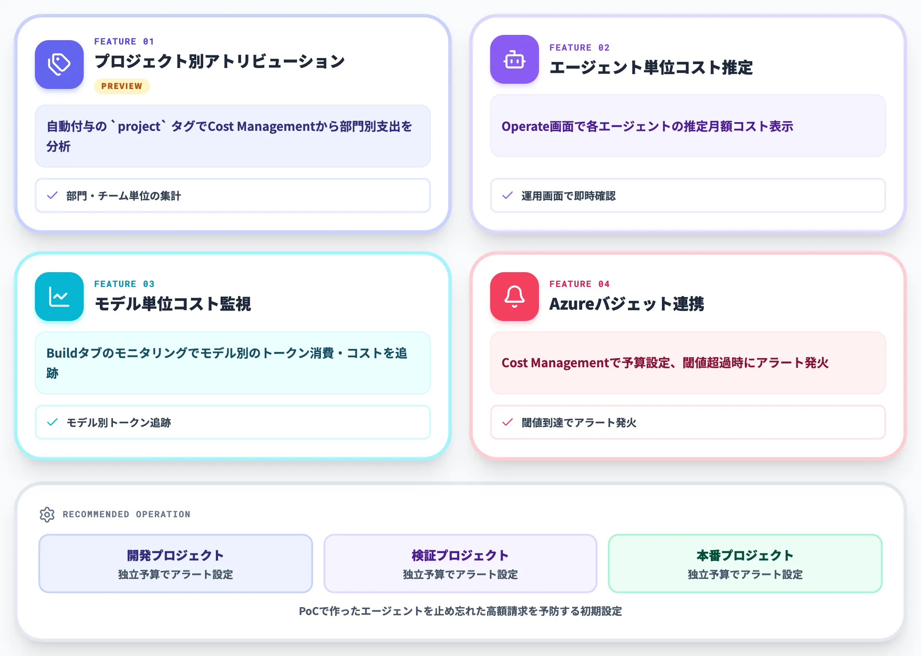
Task: Click the Operate画面 description box
Action: point(688,126)
